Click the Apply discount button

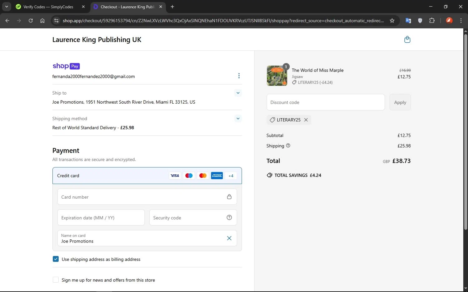400,102
